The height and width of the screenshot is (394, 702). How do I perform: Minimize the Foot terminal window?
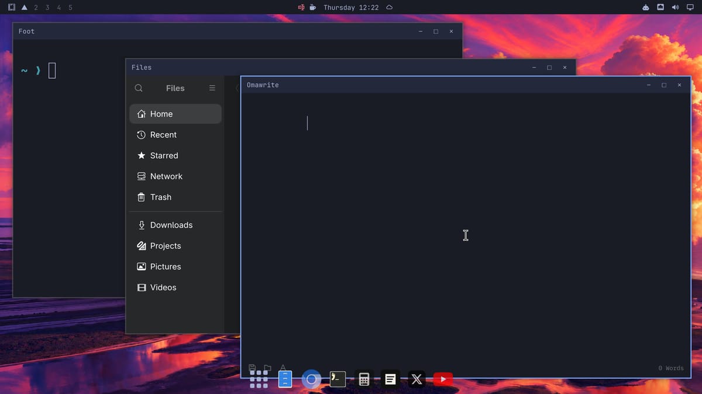pos(421,32)
